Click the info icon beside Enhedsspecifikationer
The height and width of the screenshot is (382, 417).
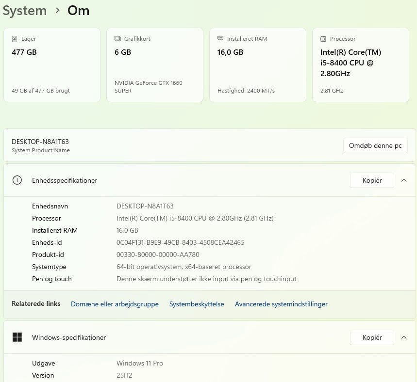click(x=17, y=180)
